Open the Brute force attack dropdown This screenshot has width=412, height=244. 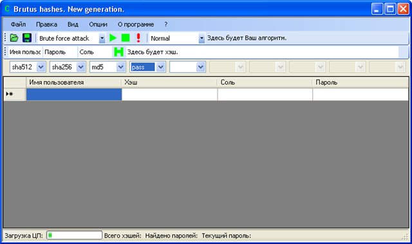point(102,39)
